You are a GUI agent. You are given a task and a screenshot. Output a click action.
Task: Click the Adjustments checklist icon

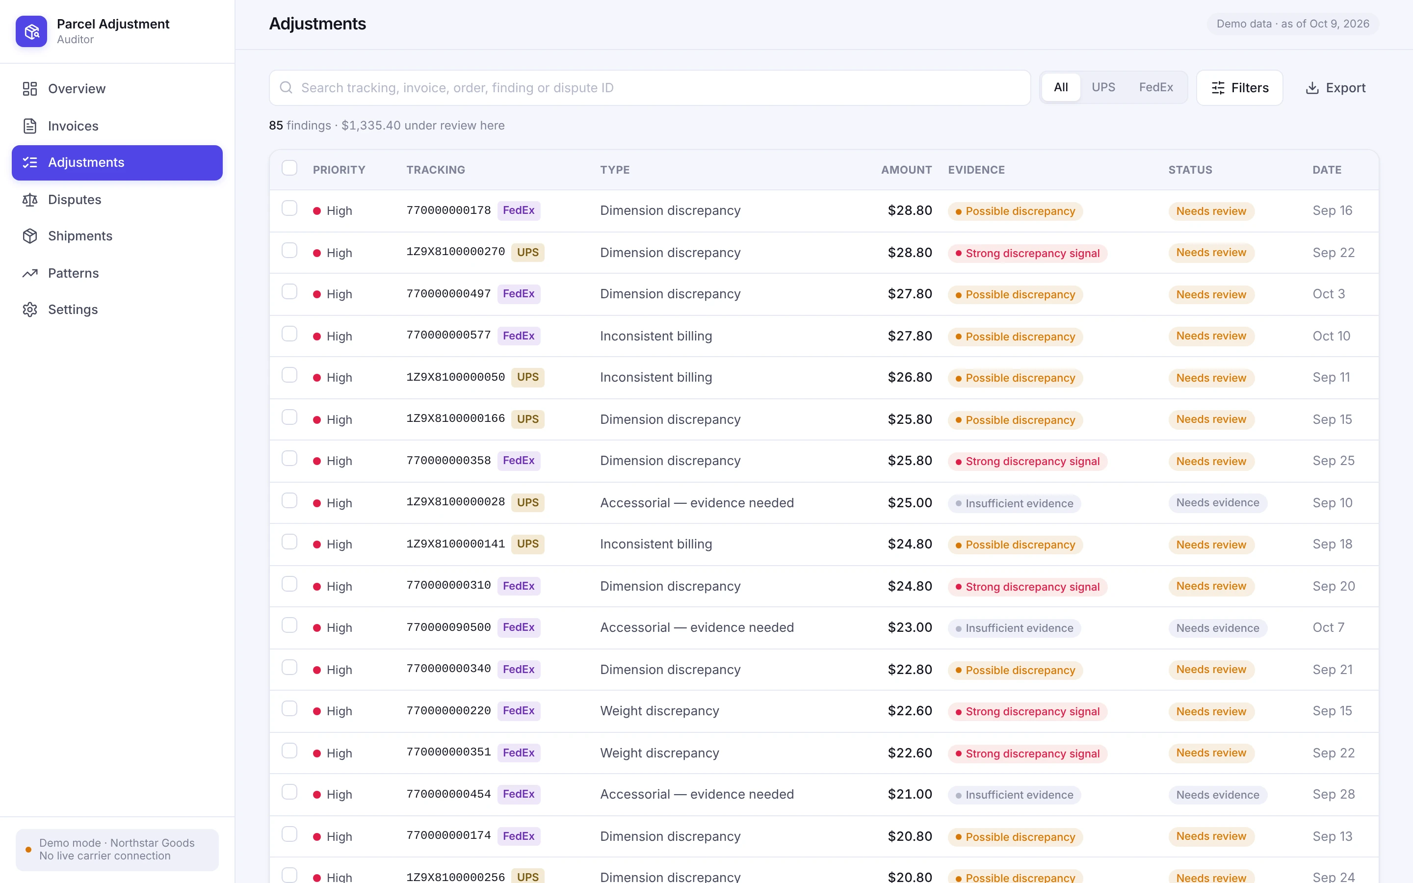[30, 162]
